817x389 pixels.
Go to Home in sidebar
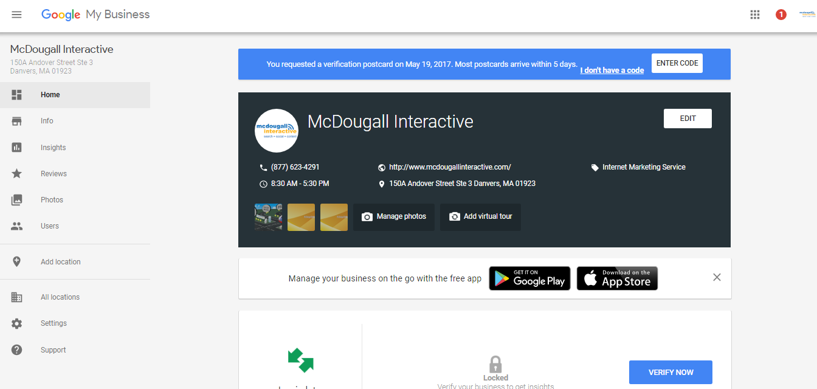(75, 95)
